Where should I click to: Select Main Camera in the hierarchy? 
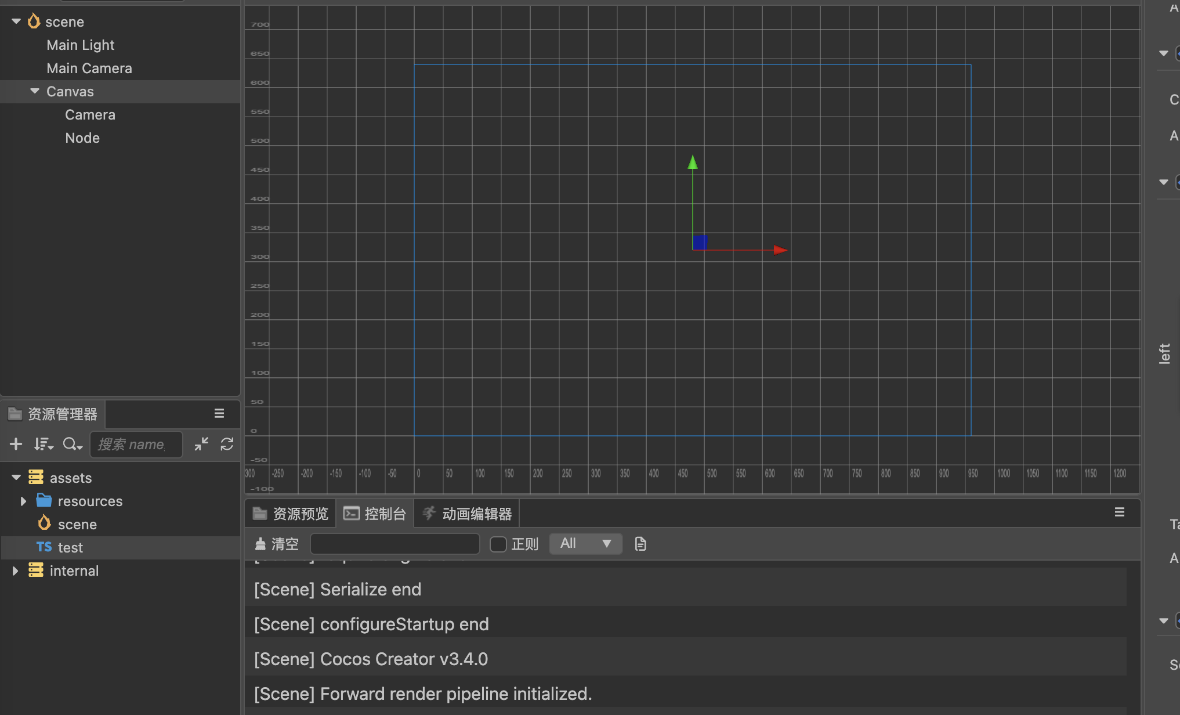click(x=89, y=68)
